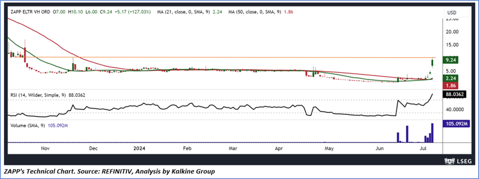Click the ZAPP ELTR VH ORD ticker title
Screen dimensions: 479x179
(30, 12)
